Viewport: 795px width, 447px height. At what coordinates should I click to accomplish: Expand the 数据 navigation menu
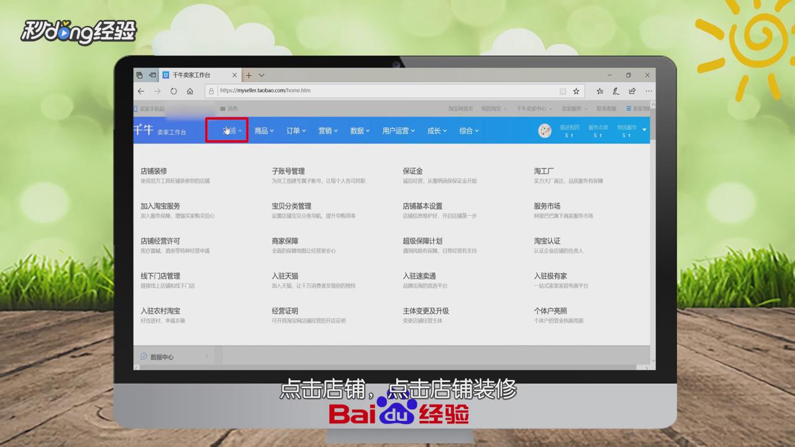point(360,130)
